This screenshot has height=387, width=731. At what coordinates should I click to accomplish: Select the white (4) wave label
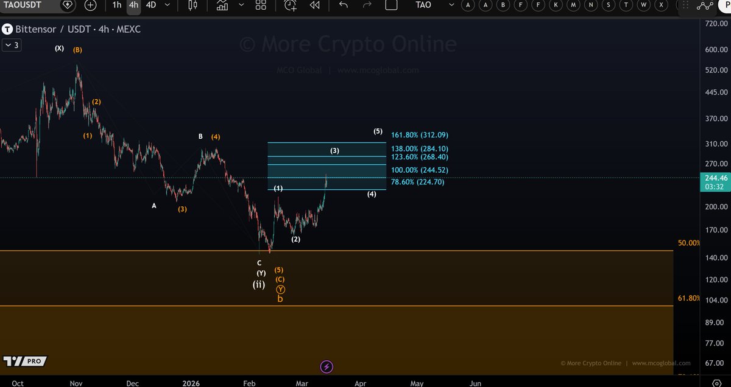point(372,194)
